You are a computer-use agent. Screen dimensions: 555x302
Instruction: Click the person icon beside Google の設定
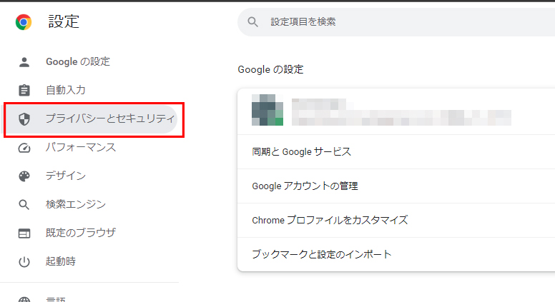tap(24, 62)
